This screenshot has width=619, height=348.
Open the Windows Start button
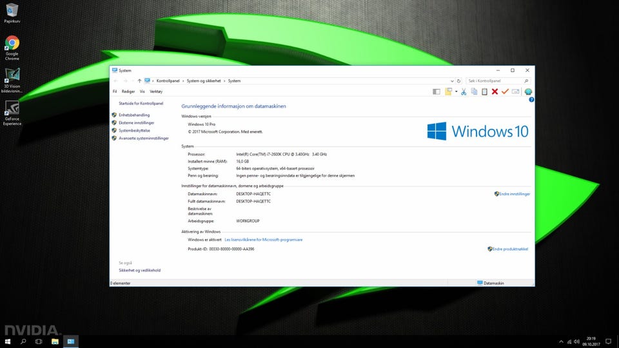point(8,342)
